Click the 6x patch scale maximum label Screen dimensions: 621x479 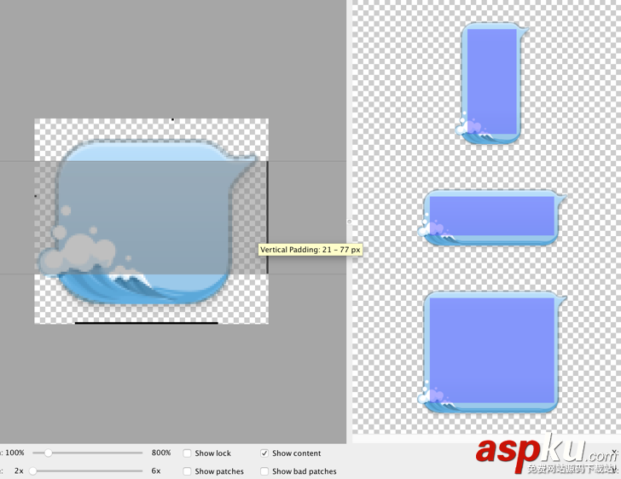pos(156,470)
